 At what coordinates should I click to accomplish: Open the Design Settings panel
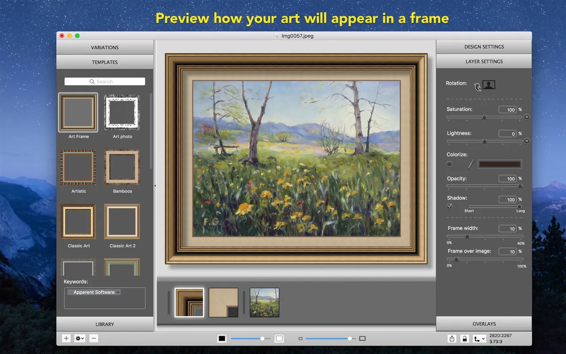pos(484,46)
